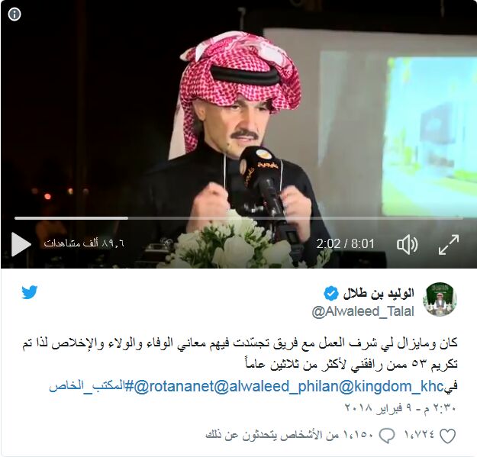Open the tweet timestamp ٩ فبراير ٢٠١٨
Screen dimensions: 477x457
(401, 408)
